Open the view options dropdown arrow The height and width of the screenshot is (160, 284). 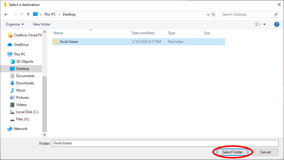coord(264,24)
